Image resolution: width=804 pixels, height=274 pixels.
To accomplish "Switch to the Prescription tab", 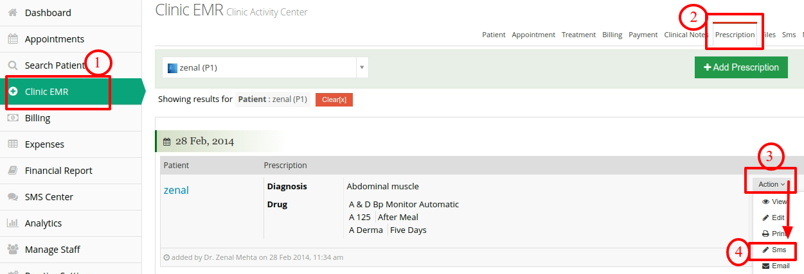I will point(735,35).
